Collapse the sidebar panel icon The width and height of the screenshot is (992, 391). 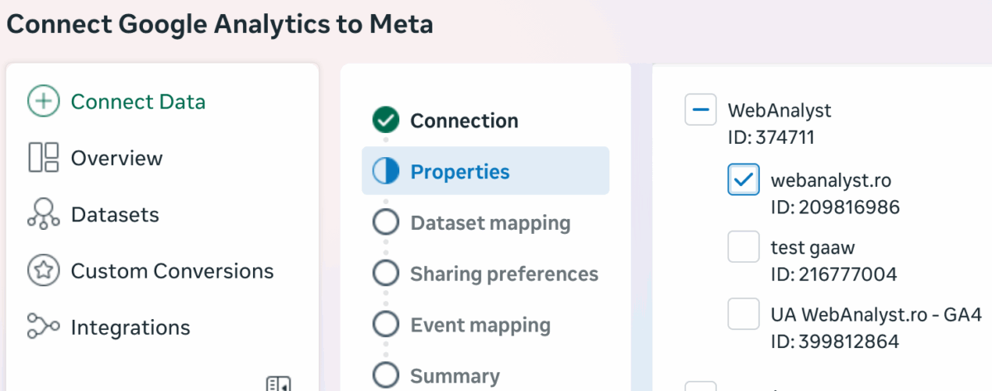(x=279, y=384)
